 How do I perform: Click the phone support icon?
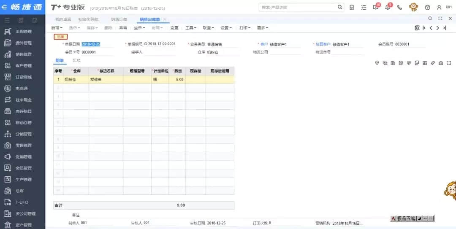(399, 8)
